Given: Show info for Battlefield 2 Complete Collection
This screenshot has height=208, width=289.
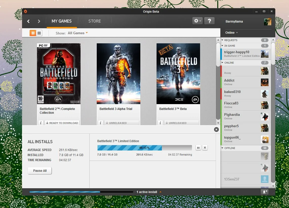Looking at the screenshot, I should tap(41, 123).
